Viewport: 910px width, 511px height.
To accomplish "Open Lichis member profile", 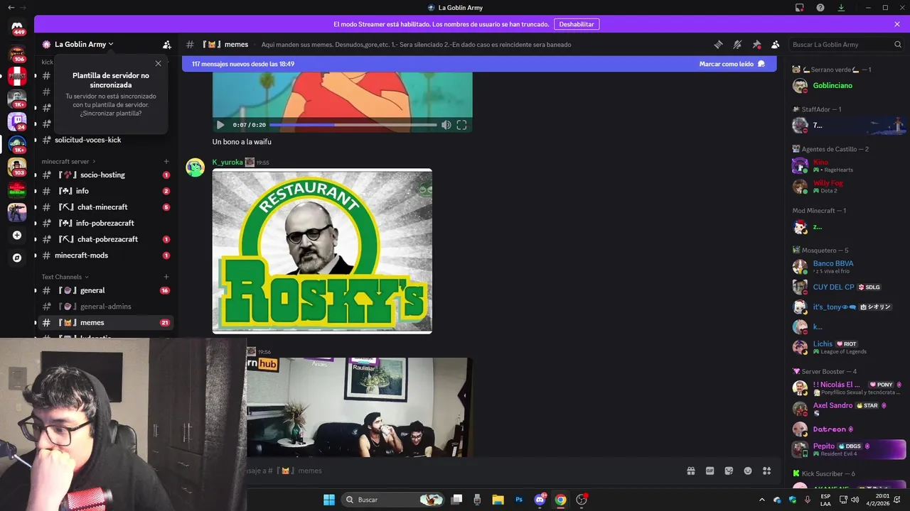I will click(x=846, y=347).
